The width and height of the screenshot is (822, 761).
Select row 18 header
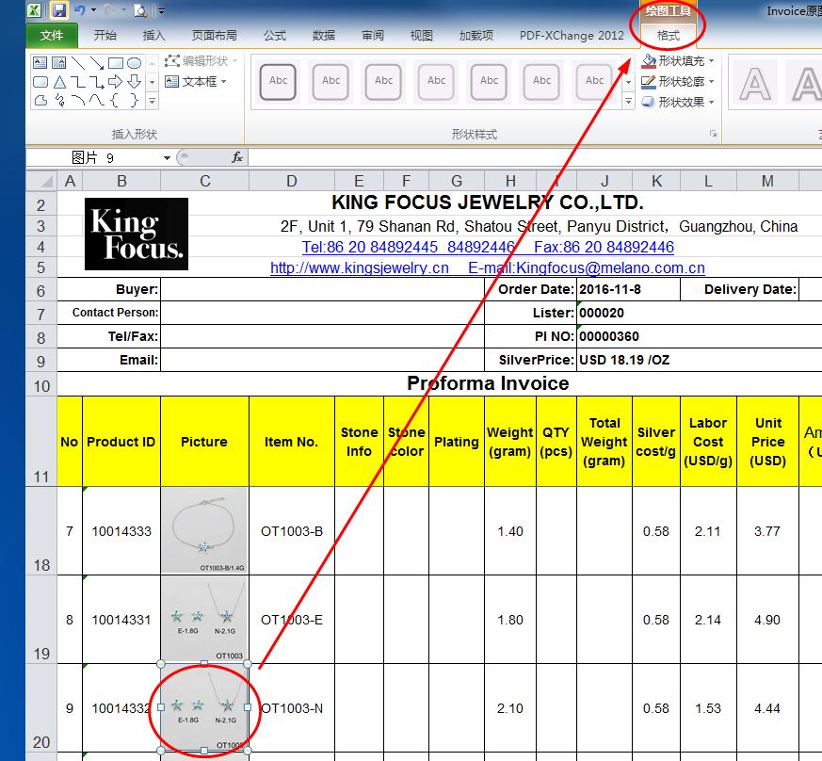click(x=41, y=531)
